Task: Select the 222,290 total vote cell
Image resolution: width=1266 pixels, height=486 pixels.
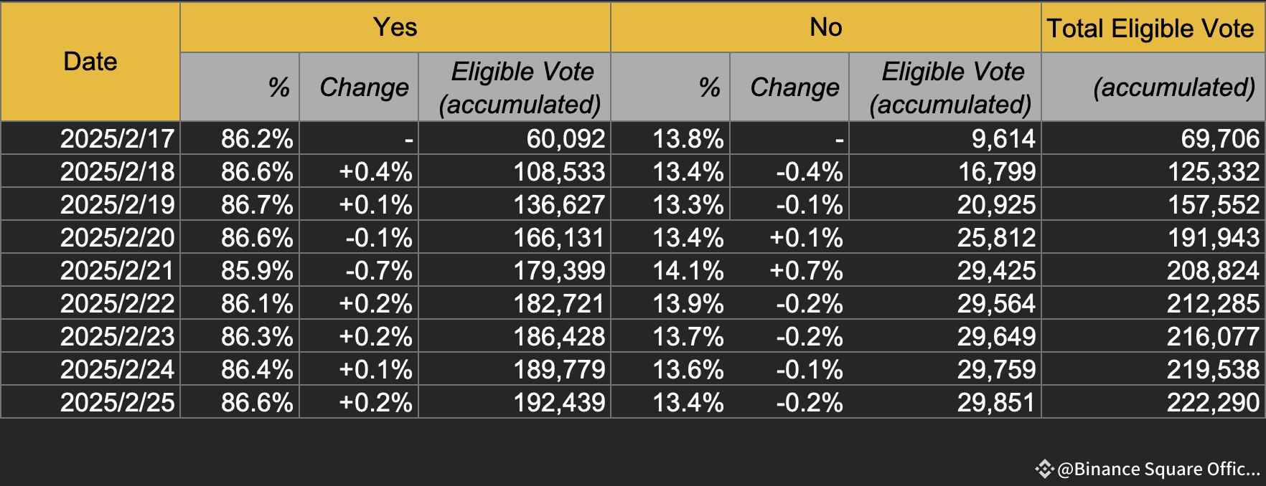Action: click(1213, 402)
